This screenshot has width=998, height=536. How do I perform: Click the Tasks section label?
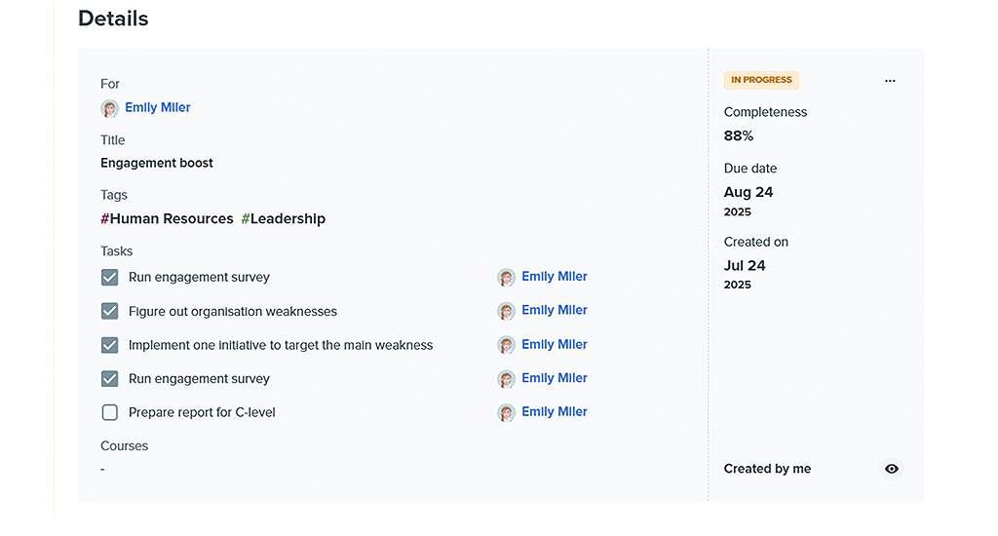(117, 251)
